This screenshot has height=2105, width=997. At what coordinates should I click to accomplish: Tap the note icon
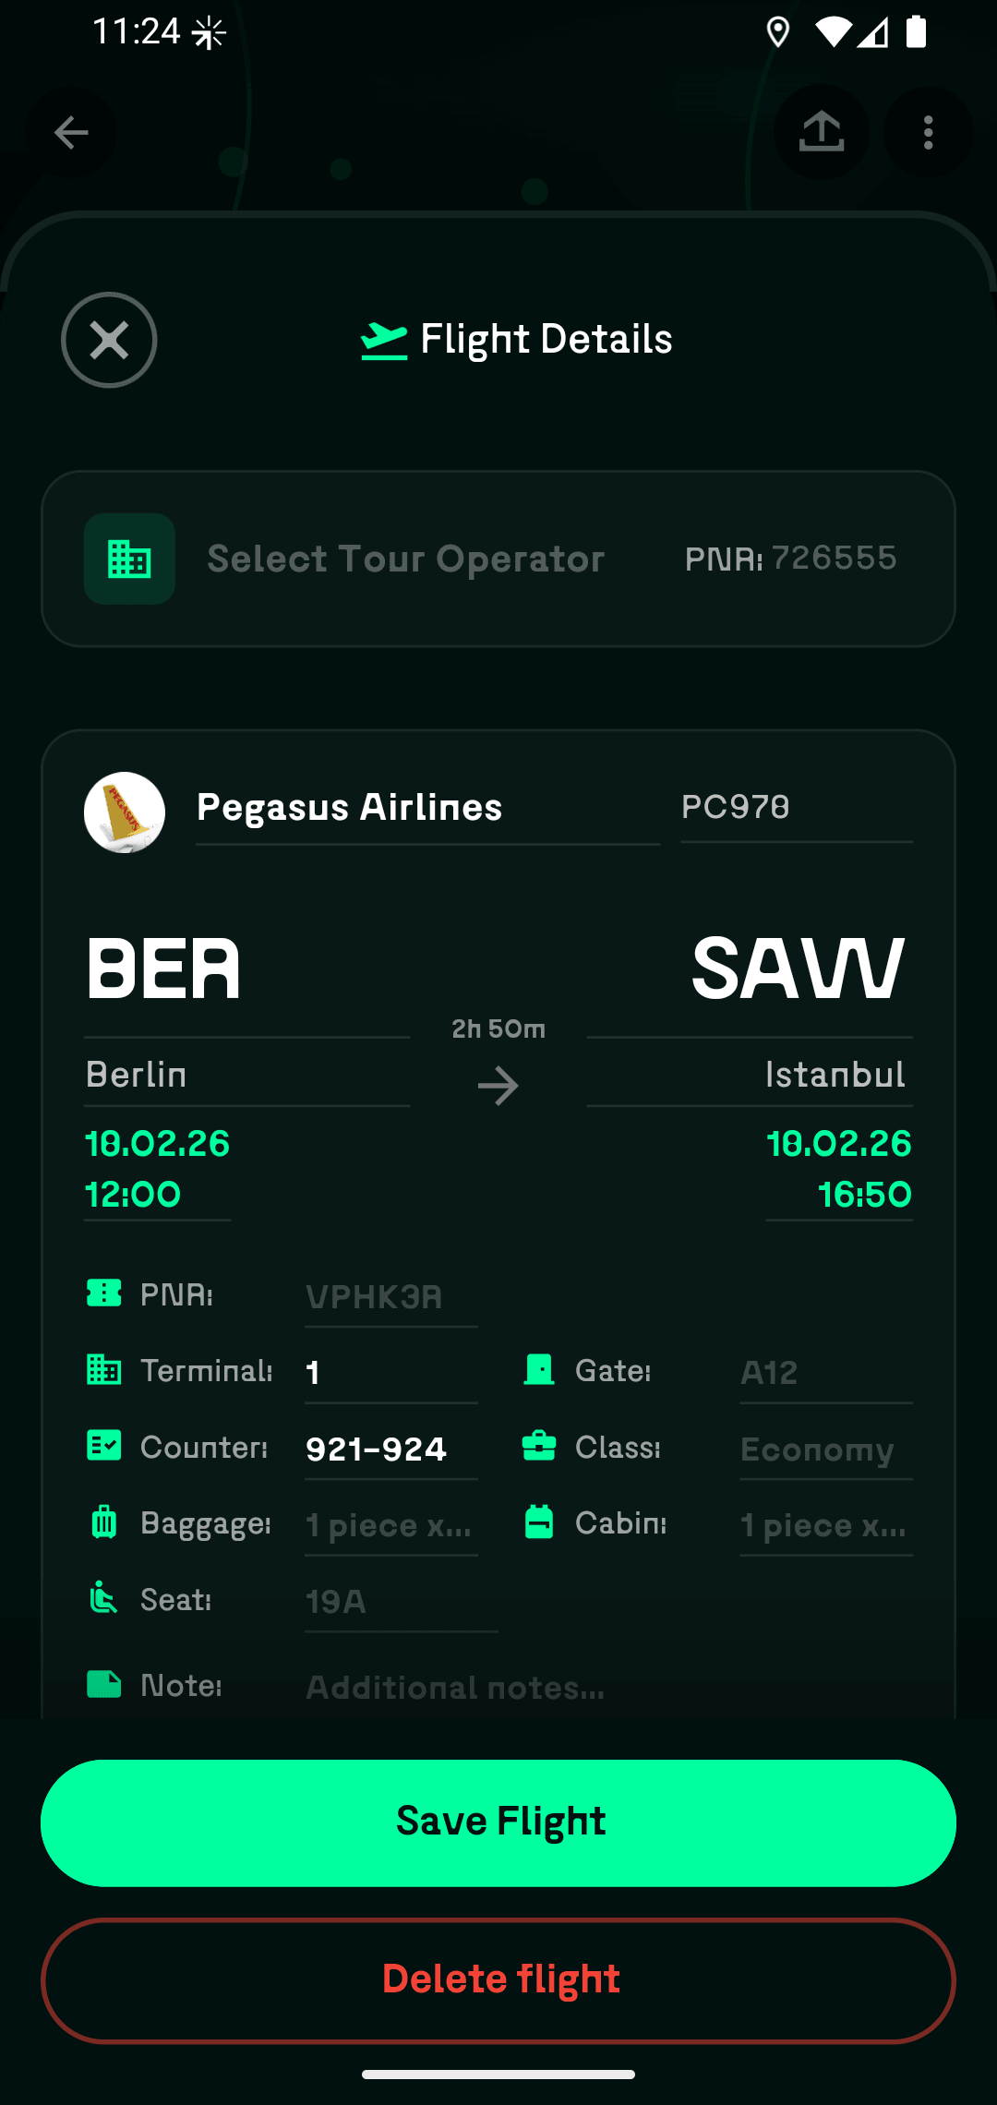coord(103,1685)
